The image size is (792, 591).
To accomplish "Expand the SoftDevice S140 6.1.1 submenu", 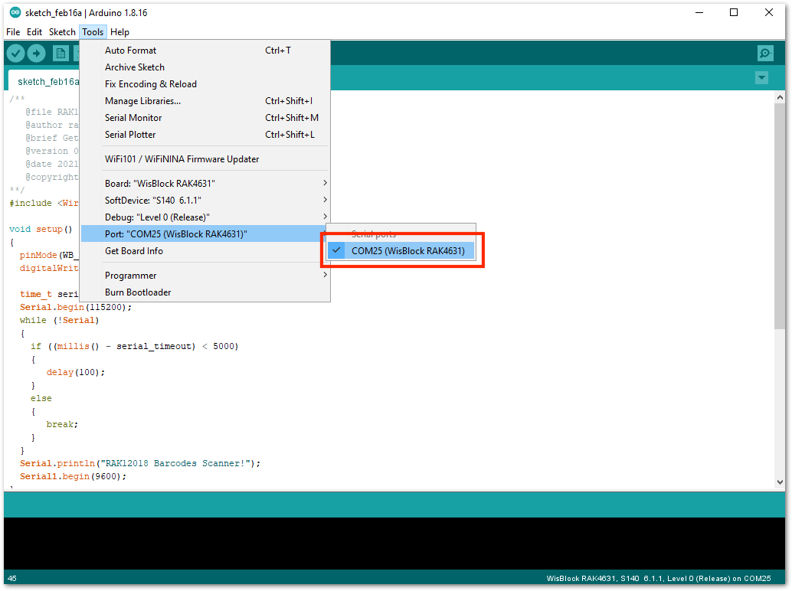I will [x=205, y=201].
